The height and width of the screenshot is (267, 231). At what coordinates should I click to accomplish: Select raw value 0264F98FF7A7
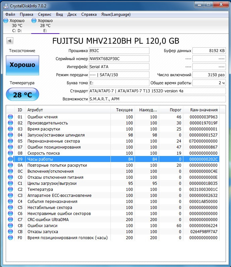pyautogui.click(x=204, y=232)
